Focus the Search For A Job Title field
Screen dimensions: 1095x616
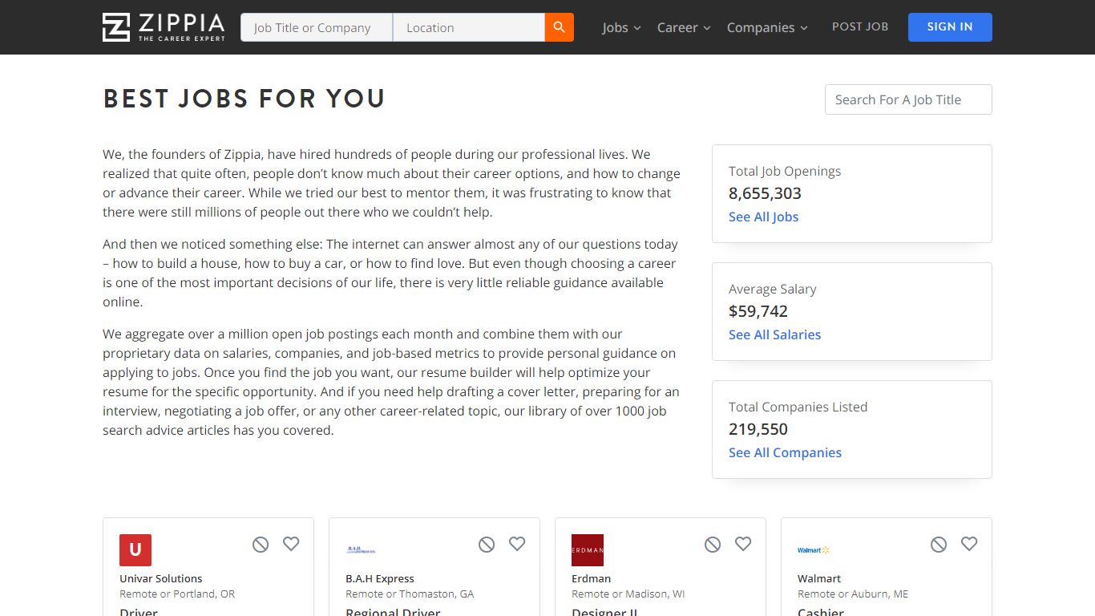pos(908,99)
